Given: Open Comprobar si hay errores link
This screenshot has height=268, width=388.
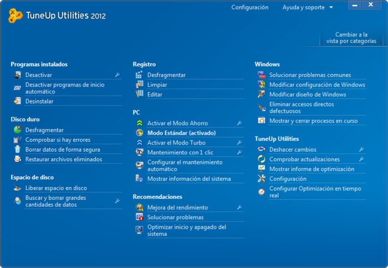Looking at the screenshot, I should pyautogui.click(x=58, y=140).
